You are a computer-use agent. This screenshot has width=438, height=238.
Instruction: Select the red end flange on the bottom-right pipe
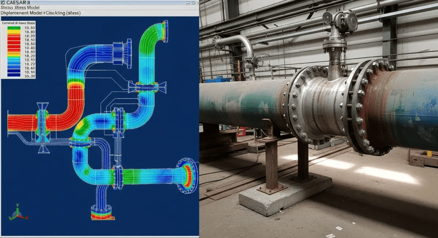pyautogui.click(x=187, y=176)
